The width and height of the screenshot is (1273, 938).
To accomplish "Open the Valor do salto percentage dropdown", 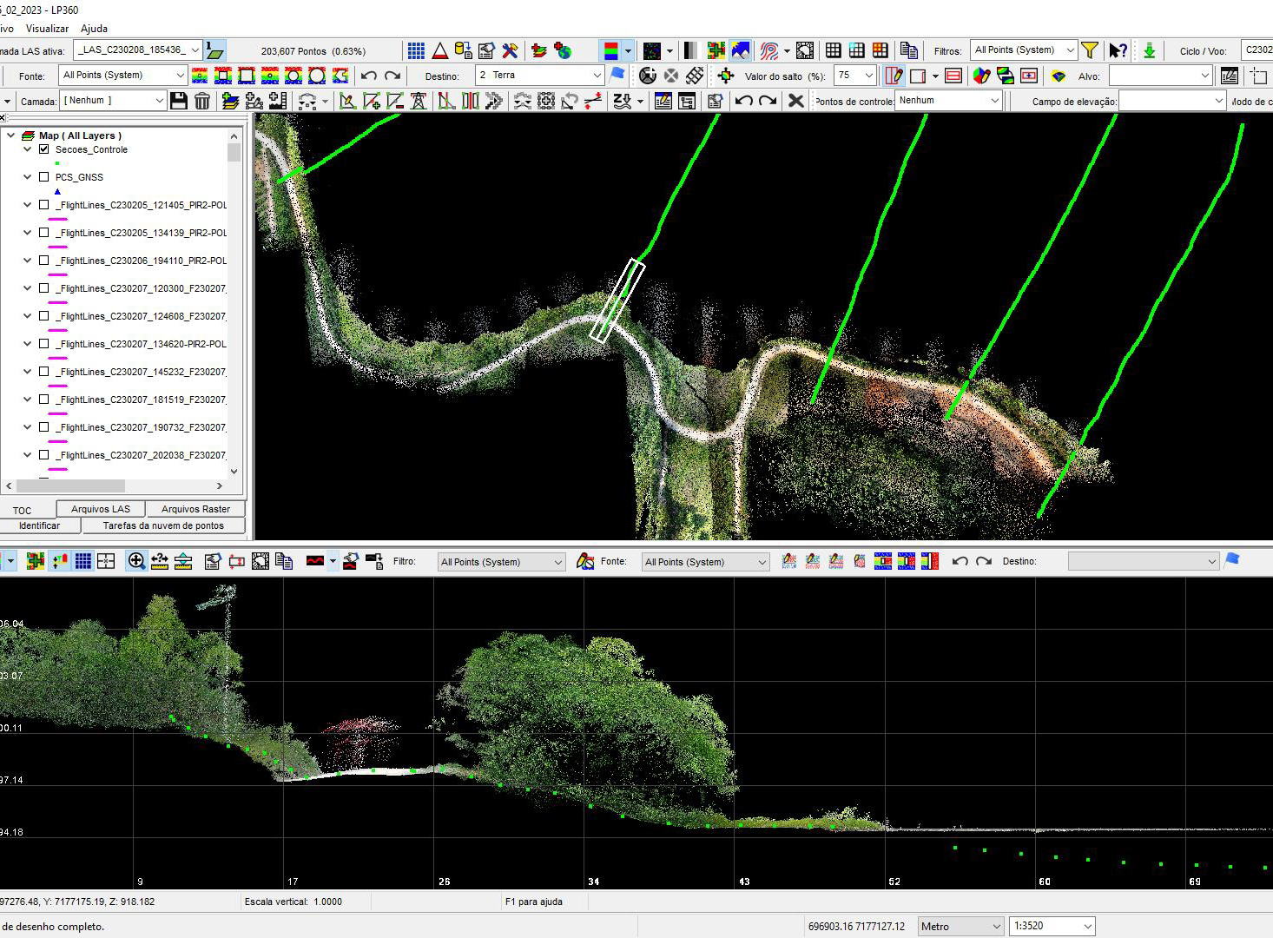I will click(867, 76).
